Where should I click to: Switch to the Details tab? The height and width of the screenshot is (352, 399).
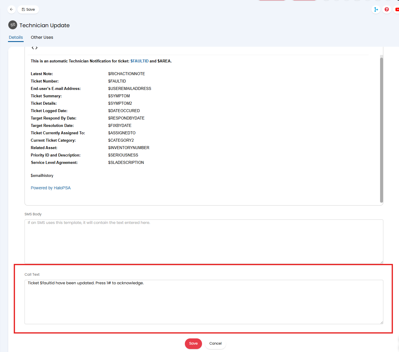click(x=16, y=37)
